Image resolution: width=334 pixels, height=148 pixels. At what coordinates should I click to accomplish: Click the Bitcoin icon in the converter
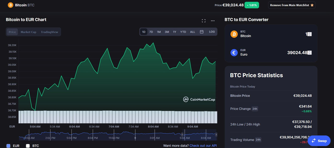pyautogui.click(x=234, y=34)
